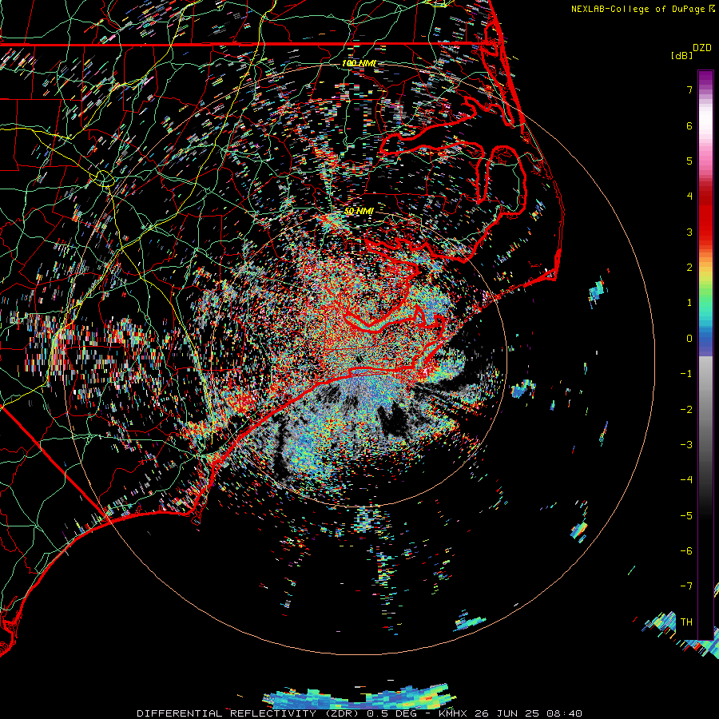719x719 pixels.
Task: Click the -7 value on the color scale
Action: 686,586
